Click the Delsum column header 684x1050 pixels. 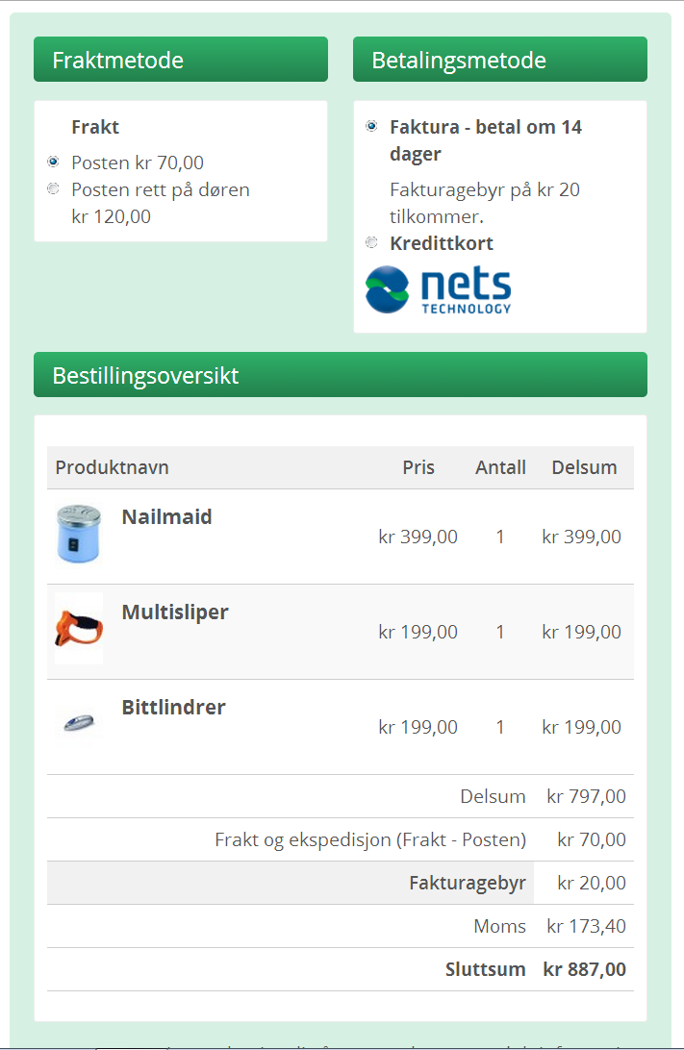coord(584,467)
